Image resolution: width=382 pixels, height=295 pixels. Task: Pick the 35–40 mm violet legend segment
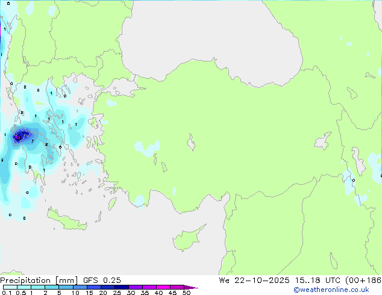click(x=149, y=287)
